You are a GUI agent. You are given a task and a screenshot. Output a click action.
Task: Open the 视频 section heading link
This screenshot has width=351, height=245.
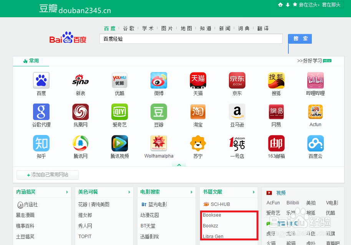[x=281, y=193]
